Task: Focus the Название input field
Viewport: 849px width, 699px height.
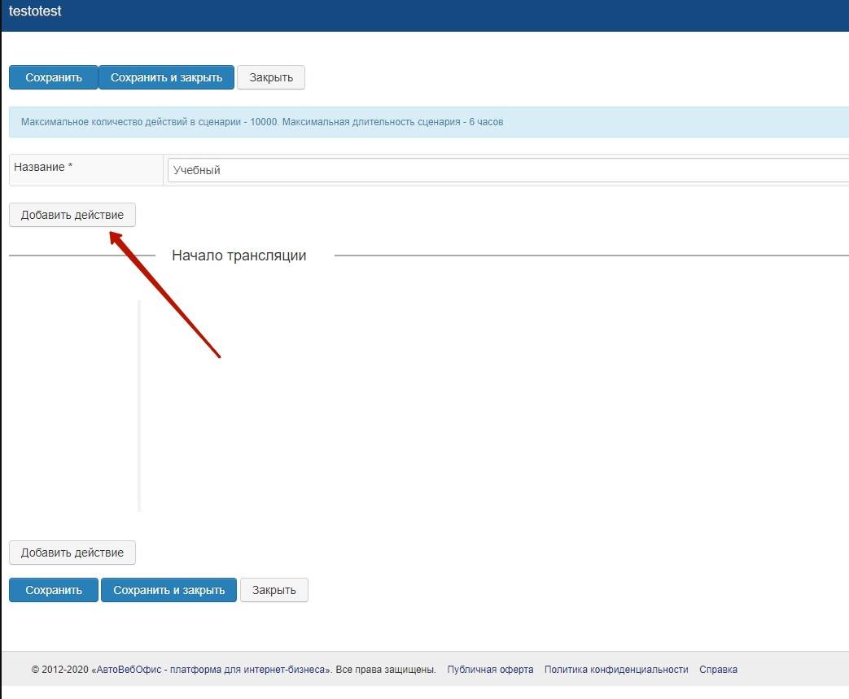Action: click(505, 170)
